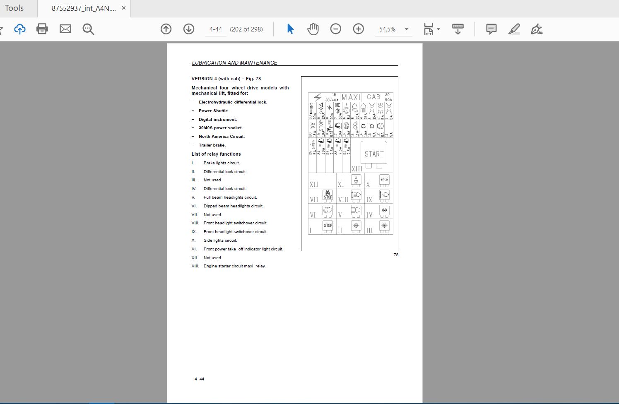Click the 'Digital instrument.' bullet text
The image size is (619, 404).
point(218,120)
